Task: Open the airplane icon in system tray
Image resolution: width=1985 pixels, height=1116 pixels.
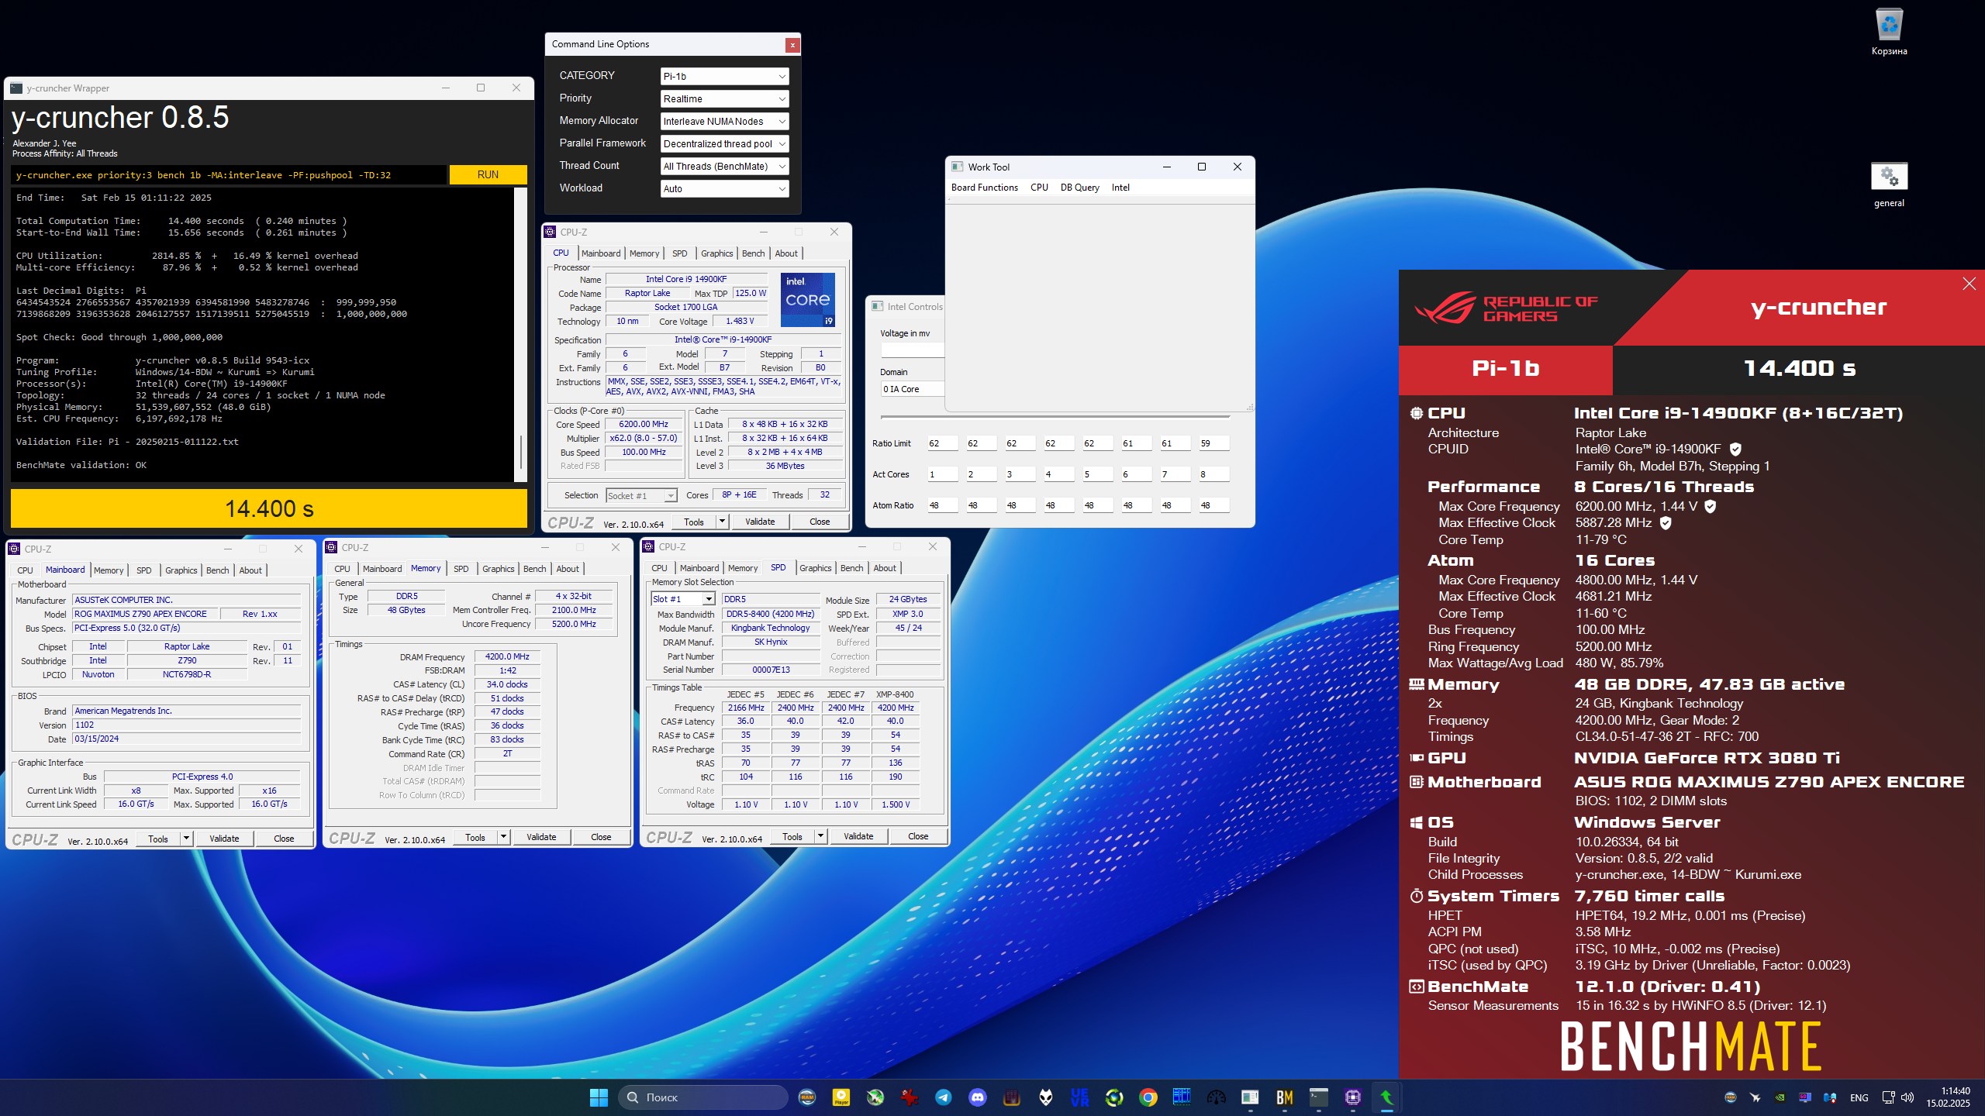Action: coord(1755,1097)
